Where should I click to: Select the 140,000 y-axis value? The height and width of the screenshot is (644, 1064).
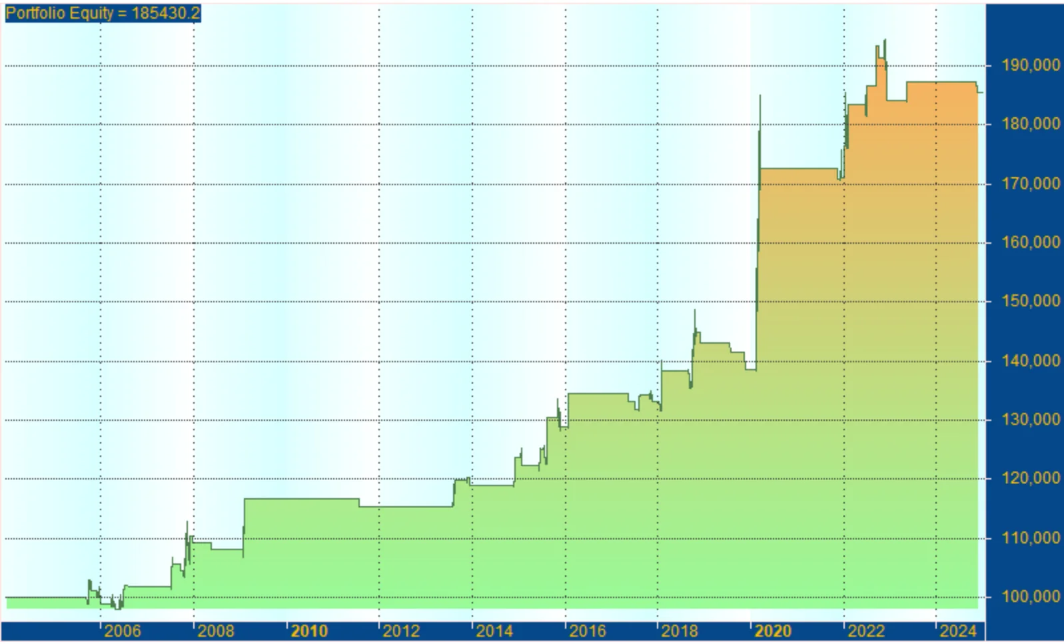click(1031, 361)
